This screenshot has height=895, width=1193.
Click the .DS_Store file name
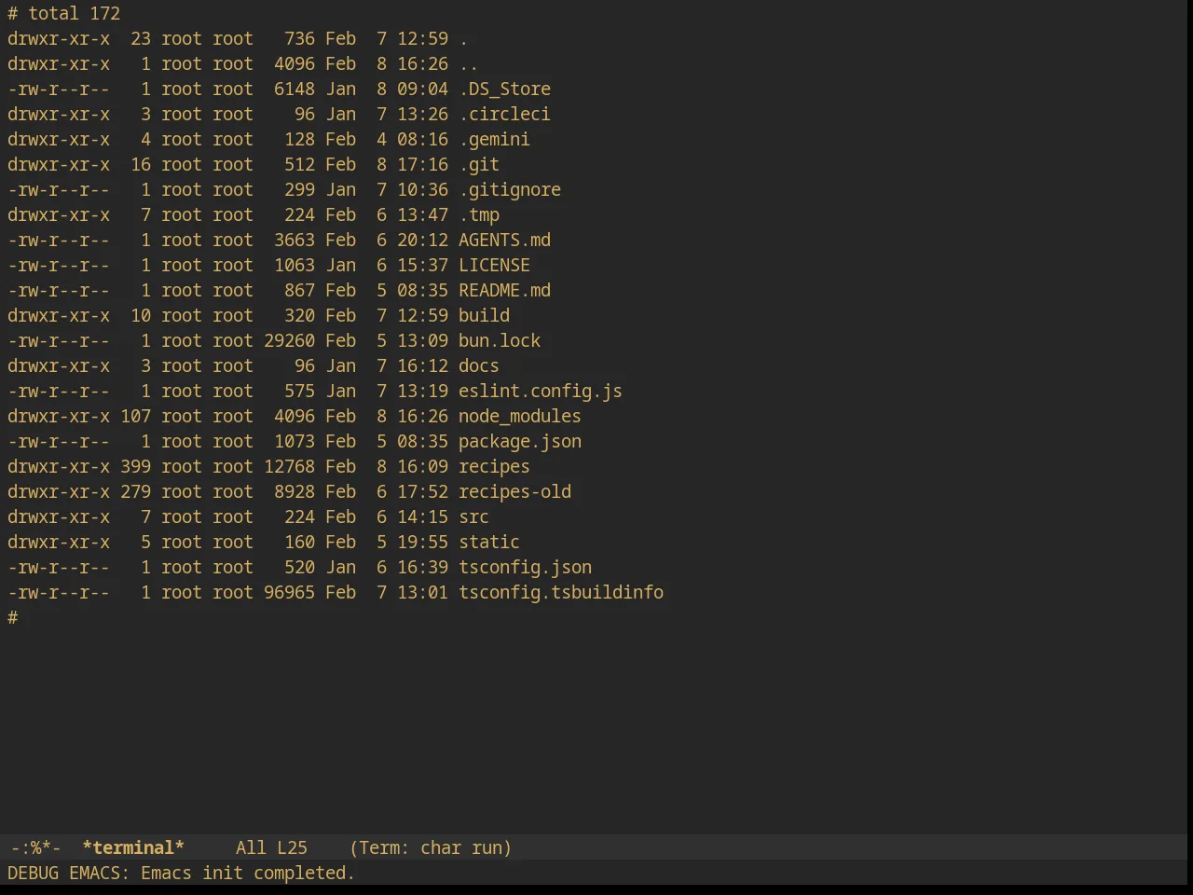tap(504, 89)
